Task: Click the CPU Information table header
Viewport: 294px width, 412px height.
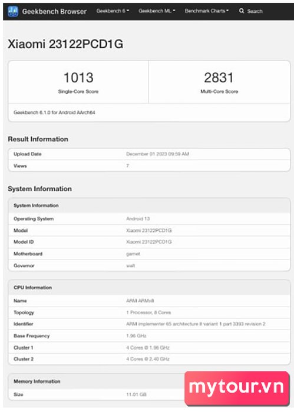Action: pyautogui.click(x=149, y=287)
